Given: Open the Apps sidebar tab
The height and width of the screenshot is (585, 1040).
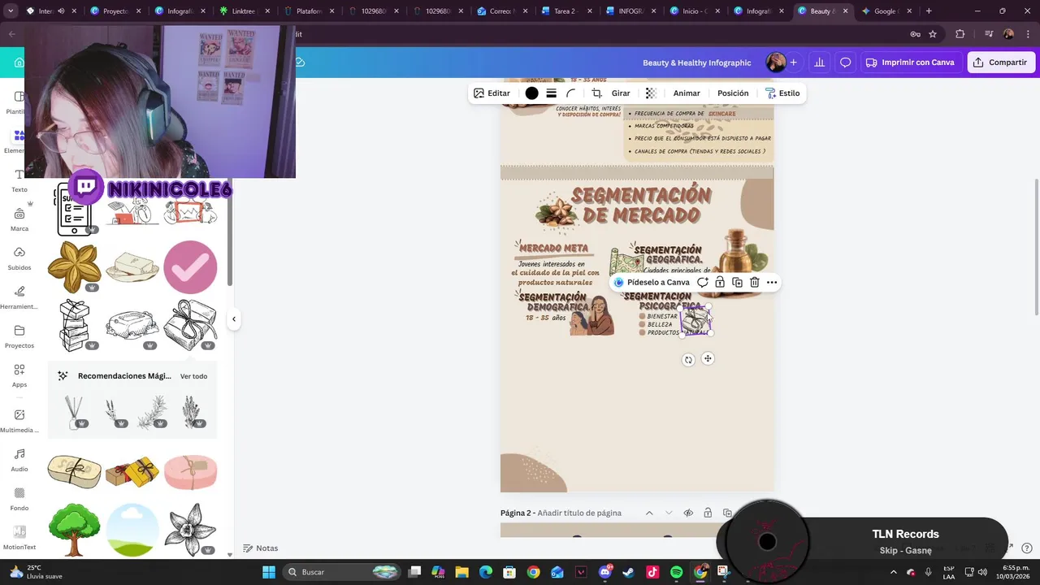Looking at the screenshot, I should [19, 375].
